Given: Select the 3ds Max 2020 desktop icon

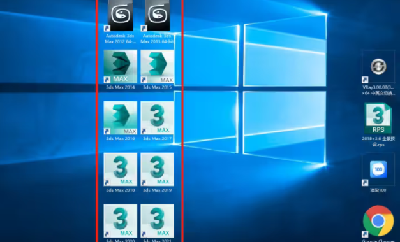Looking at the screenshot, I should [x=120, y=221].
